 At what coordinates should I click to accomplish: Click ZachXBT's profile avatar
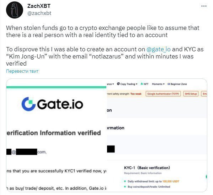click(x=15, y=10)
